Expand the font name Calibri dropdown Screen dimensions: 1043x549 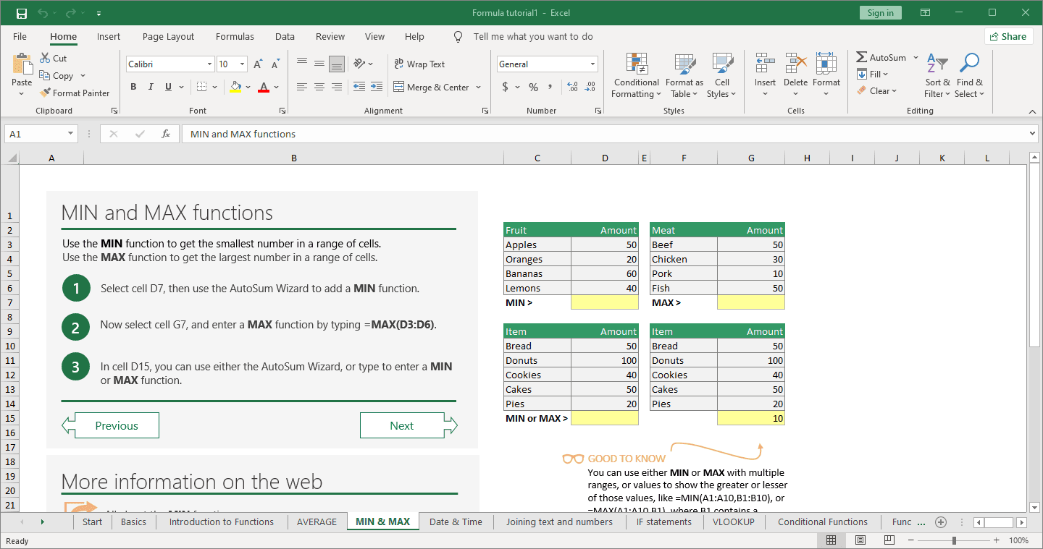(x=209, y=64)
